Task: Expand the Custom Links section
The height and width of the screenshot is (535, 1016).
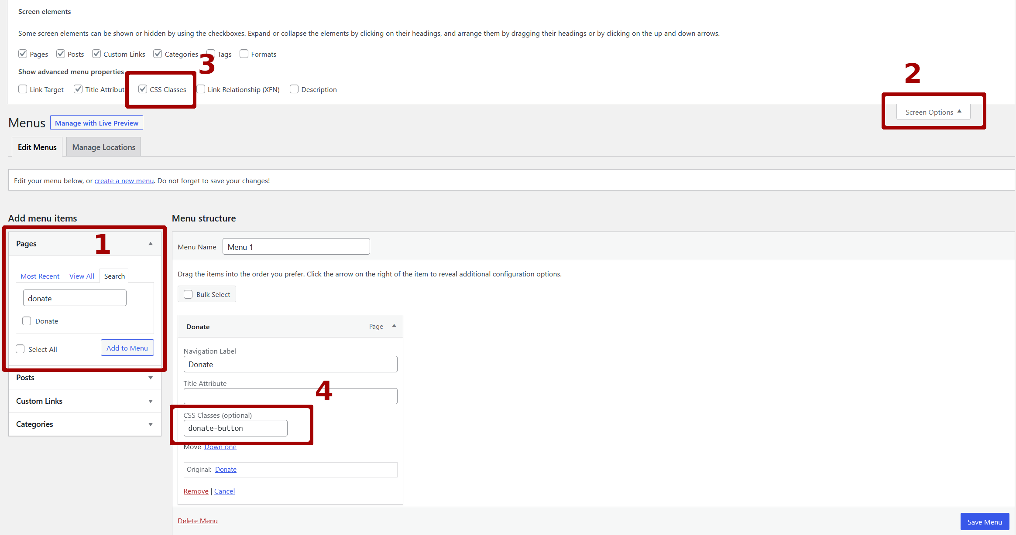Action: coord(151,401)
